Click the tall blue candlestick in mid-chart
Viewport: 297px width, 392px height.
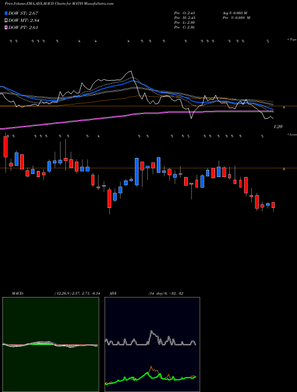[x=137, y=172]
